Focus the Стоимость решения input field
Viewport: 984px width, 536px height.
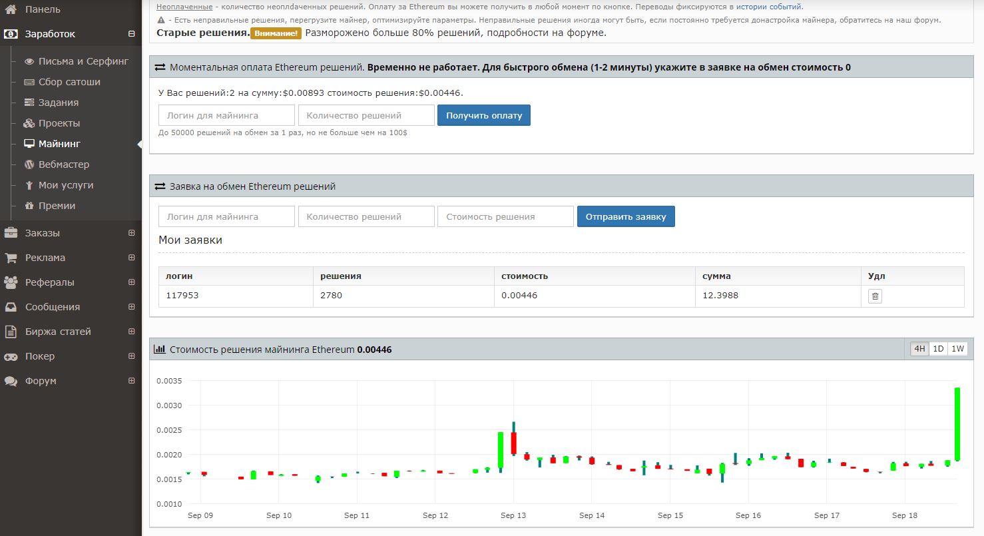click(x=505, y=216)
